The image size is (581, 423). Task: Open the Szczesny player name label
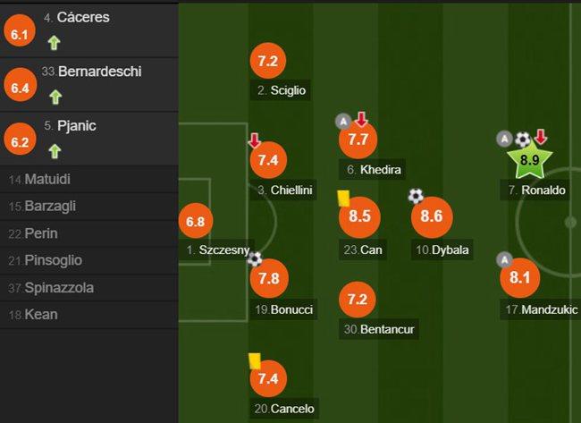[x=218, y=250]
